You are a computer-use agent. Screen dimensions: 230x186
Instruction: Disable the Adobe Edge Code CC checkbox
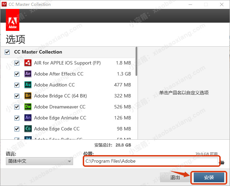pos(17,129)
